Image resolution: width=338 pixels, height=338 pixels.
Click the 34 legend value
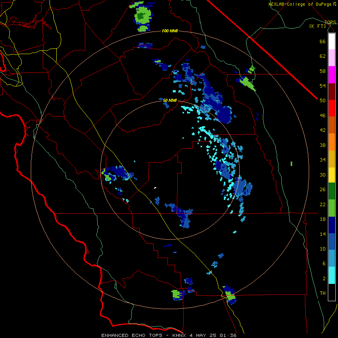(323, 160)
